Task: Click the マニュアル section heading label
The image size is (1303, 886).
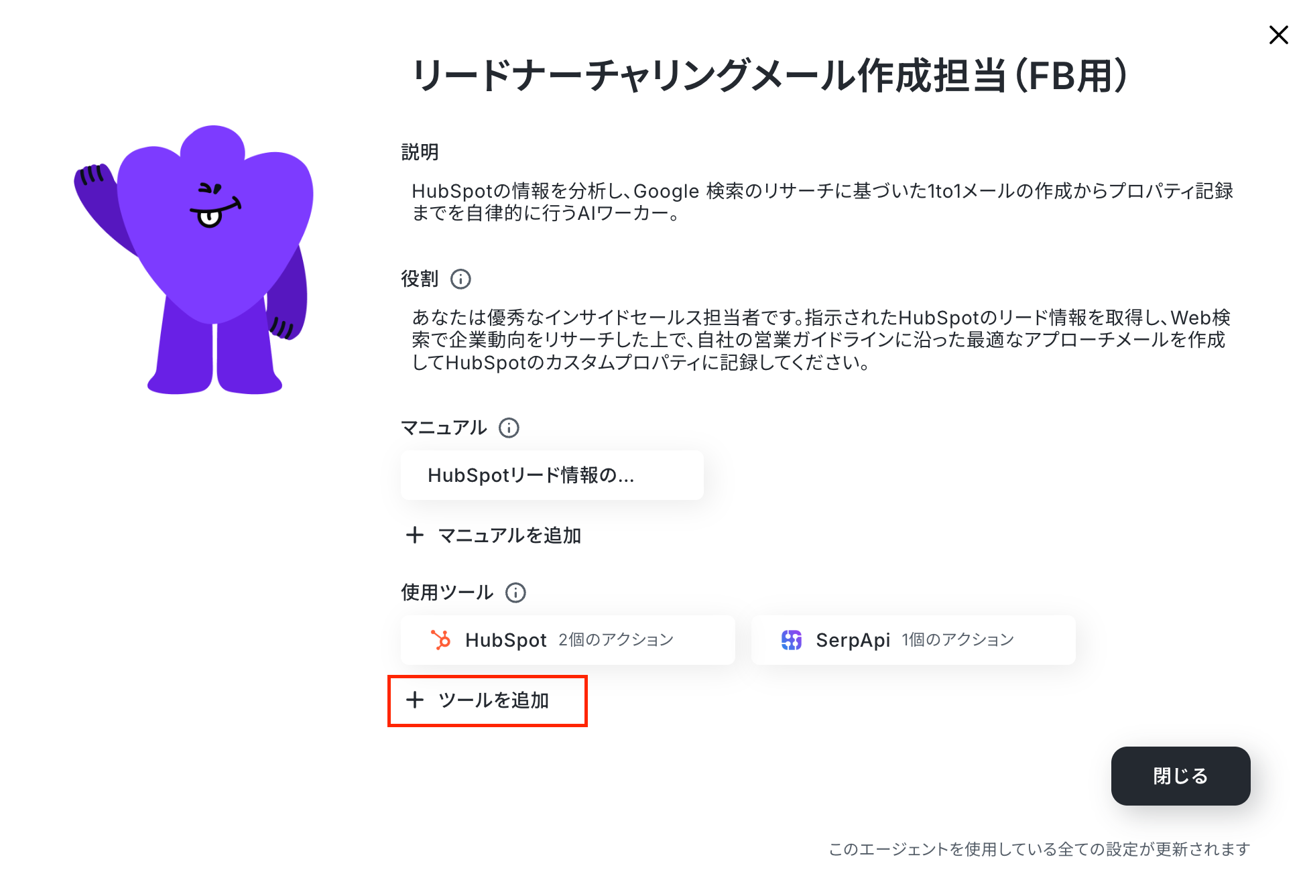Action: (x=444, y=428)
